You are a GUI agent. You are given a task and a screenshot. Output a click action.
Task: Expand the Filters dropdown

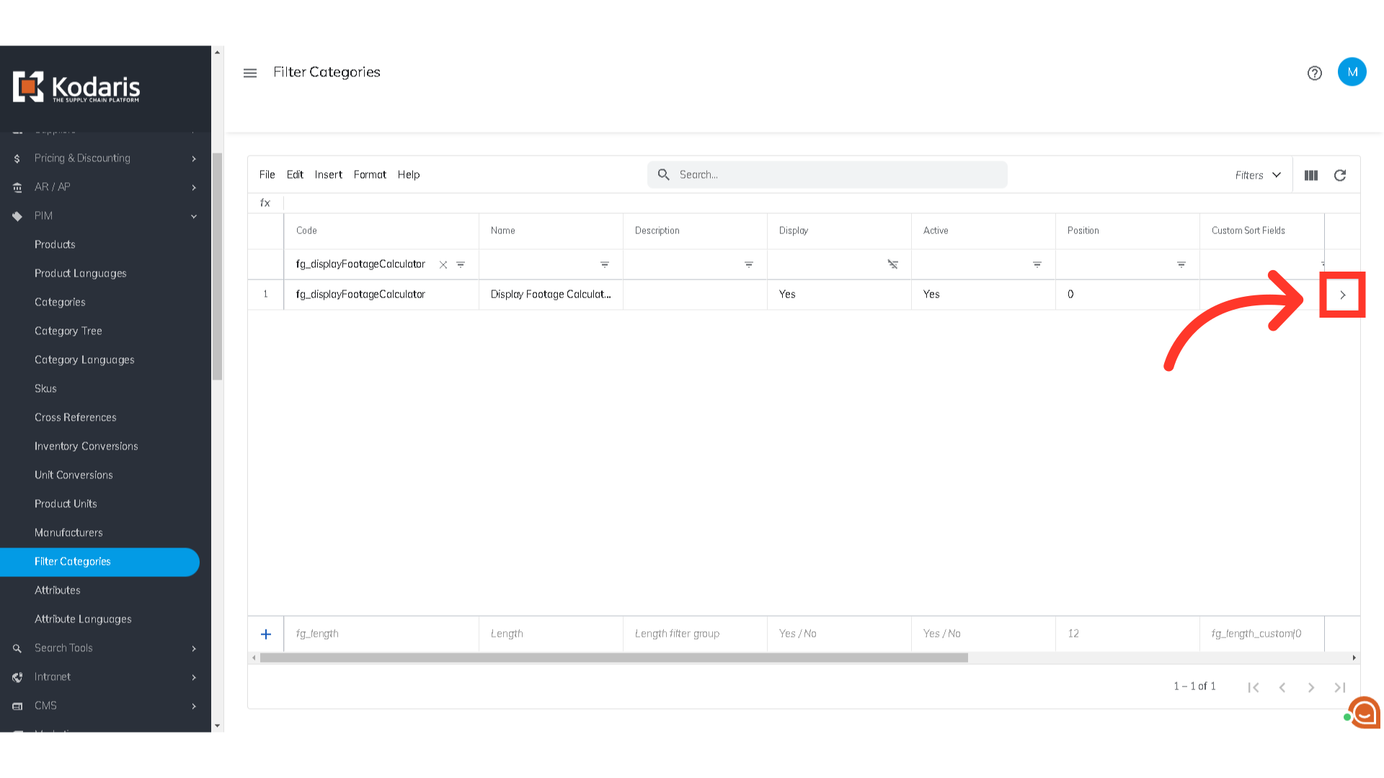[1258, 175]
